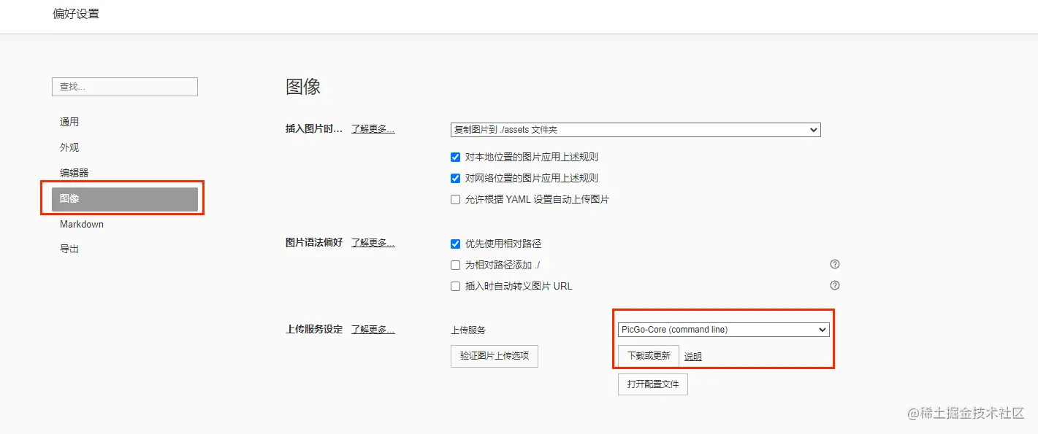Open 了解更多 link beside 上传服务设定
The width and height of the screenshot is (1038, 434).
(x=373, y=330)
